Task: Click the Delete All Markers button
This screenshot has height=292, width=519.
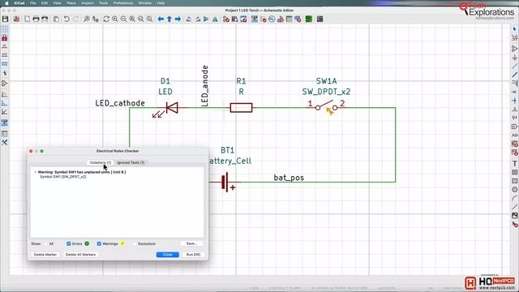Action: click(x=80, y=255)
